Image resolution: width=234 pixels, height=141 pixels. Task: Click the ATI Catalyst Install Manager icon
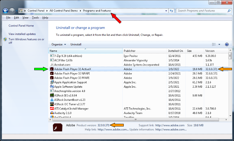coord(52,108)
